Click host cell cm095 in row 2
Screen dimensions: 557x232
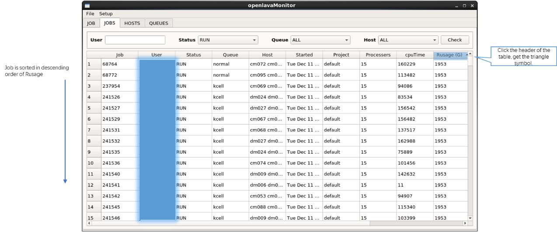point(267,75)
